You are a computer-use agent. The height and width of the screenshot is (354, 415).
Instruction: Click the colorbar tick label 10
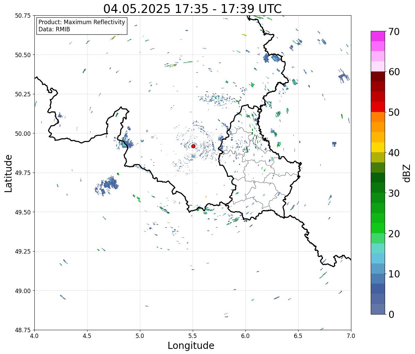[x=394, y=274]
